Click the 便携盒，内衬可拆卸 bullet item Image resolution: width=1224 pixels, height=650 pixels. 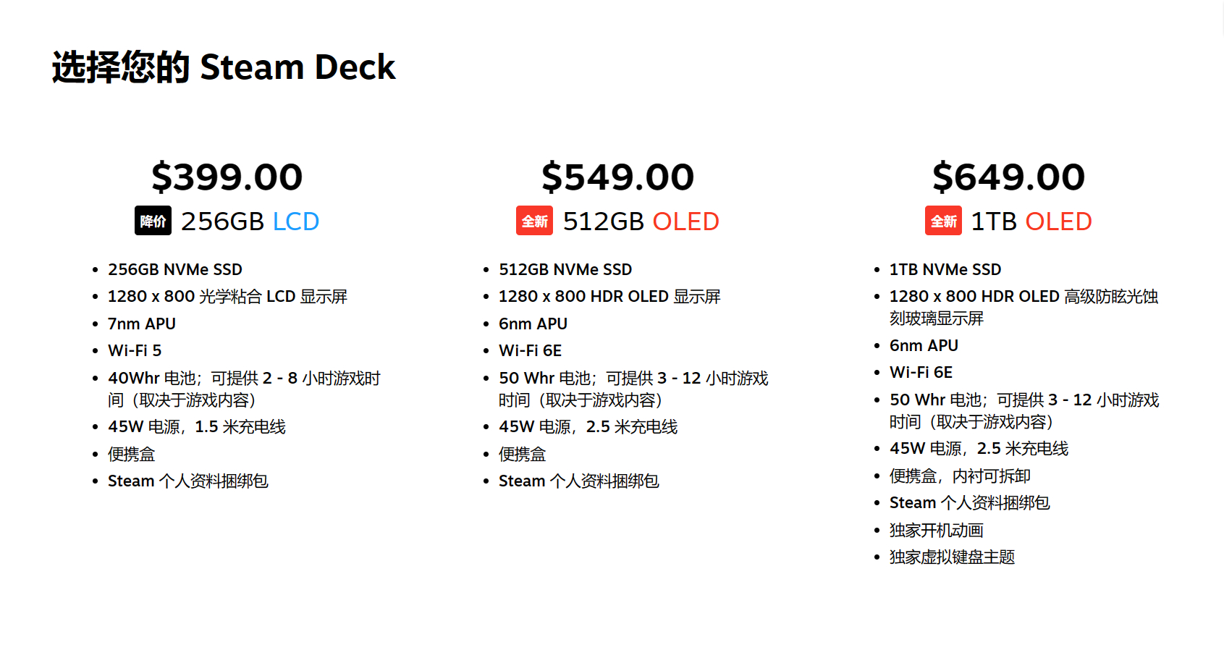pyautogui.click(x=960, y=476)
